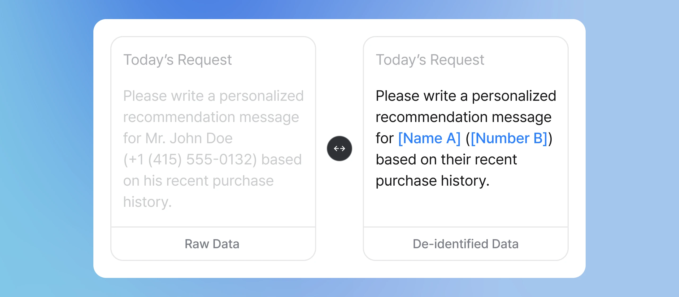The image size is (679, 297).
Task: Click the gray 'history.' last line
Action: [x=147, y=202]
